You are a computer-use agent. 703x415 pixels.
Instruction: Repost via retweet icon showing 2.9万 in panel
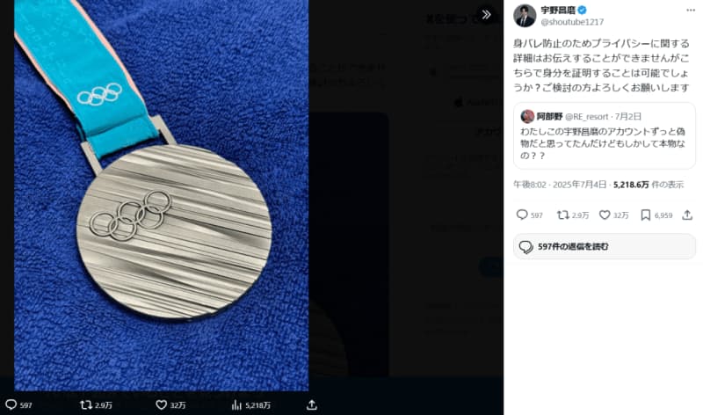pos(562,215)
